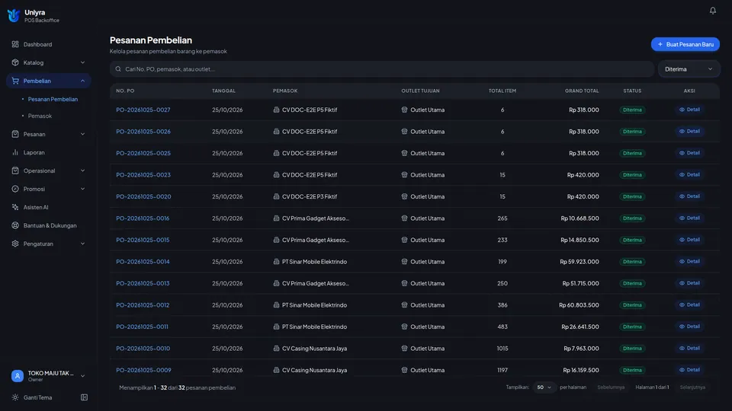The width and height of the screenshot is (732, 411).
Task: Focus the PO search field
Action: pos(382,69)
